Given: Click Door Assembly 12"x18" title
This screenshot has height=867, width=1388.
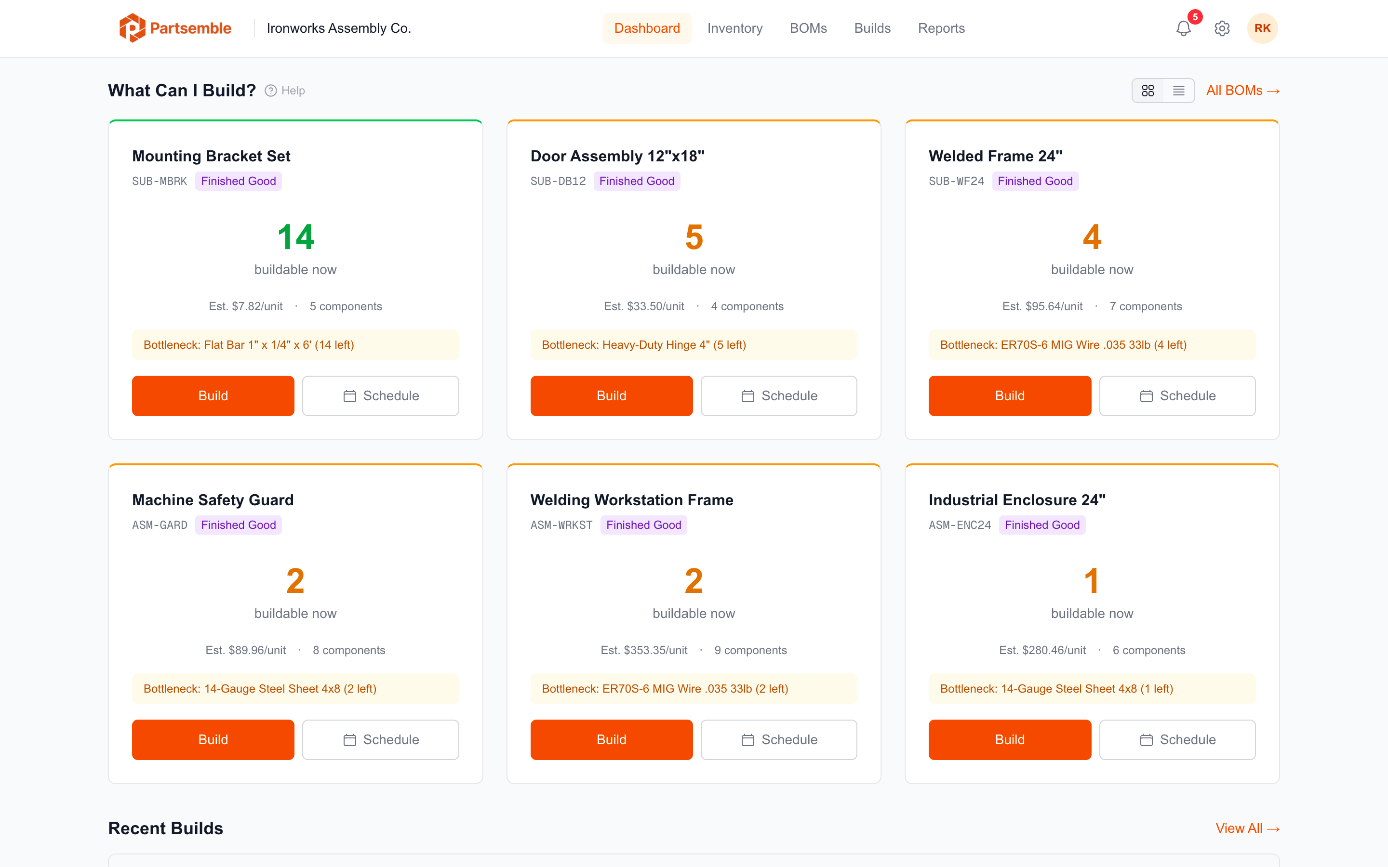Looking at the screenshot, I should tap(617, 156).
